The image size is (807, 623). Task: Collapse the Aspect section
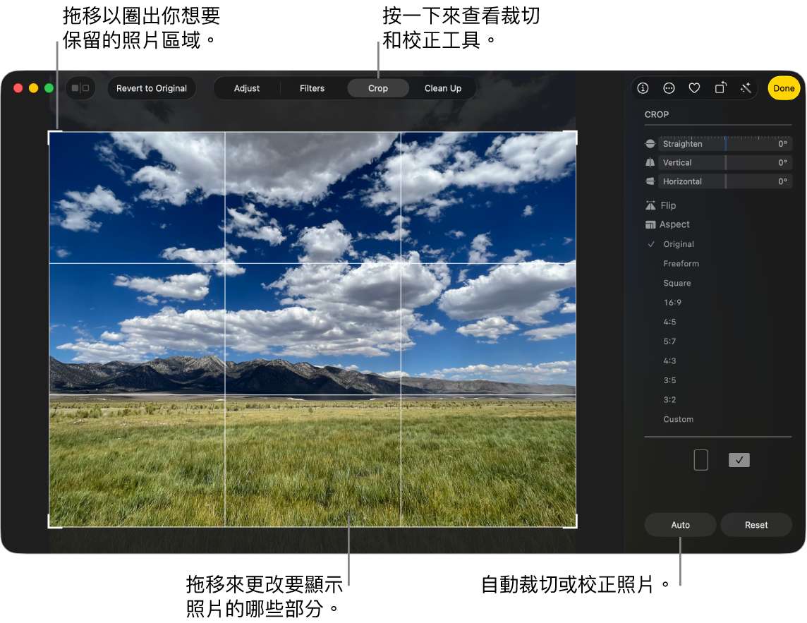674,224
